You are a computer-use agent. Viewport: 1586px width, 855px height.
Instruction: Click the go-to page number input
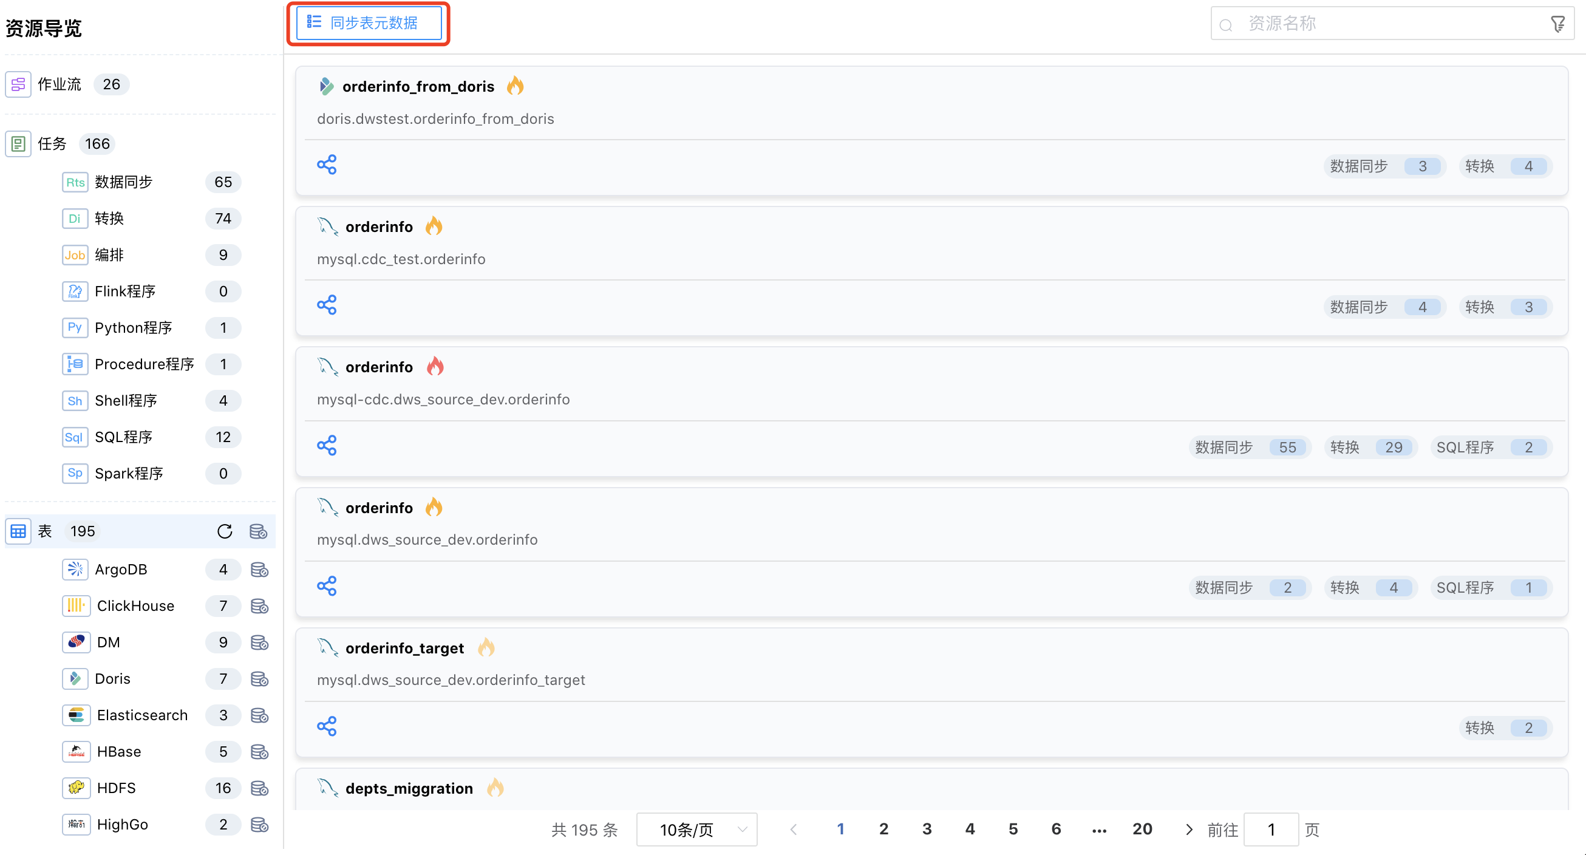pos(1271,829)
